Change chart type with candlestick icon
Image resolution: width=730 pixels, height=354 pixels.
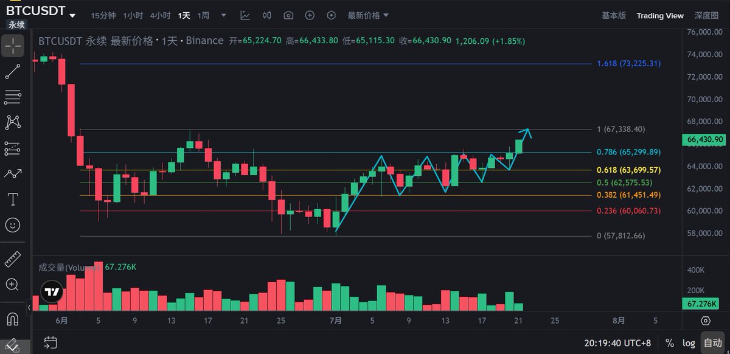(266, 15)
